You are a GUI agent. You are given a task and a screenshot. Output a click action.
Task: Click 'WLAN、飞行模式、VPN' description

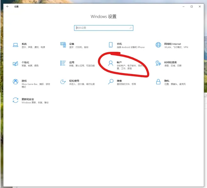pyautogui.click(x=176, y=47)
